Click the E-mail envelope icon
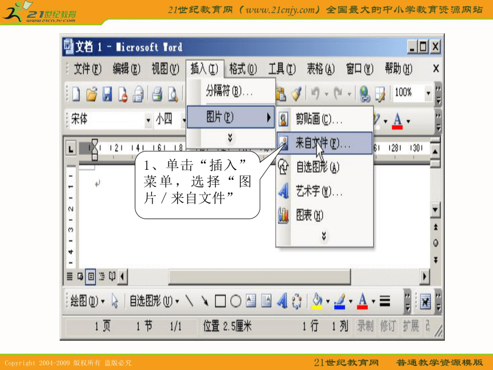The height and width of the screenshot is (370, 493). (x=138, y=94)
